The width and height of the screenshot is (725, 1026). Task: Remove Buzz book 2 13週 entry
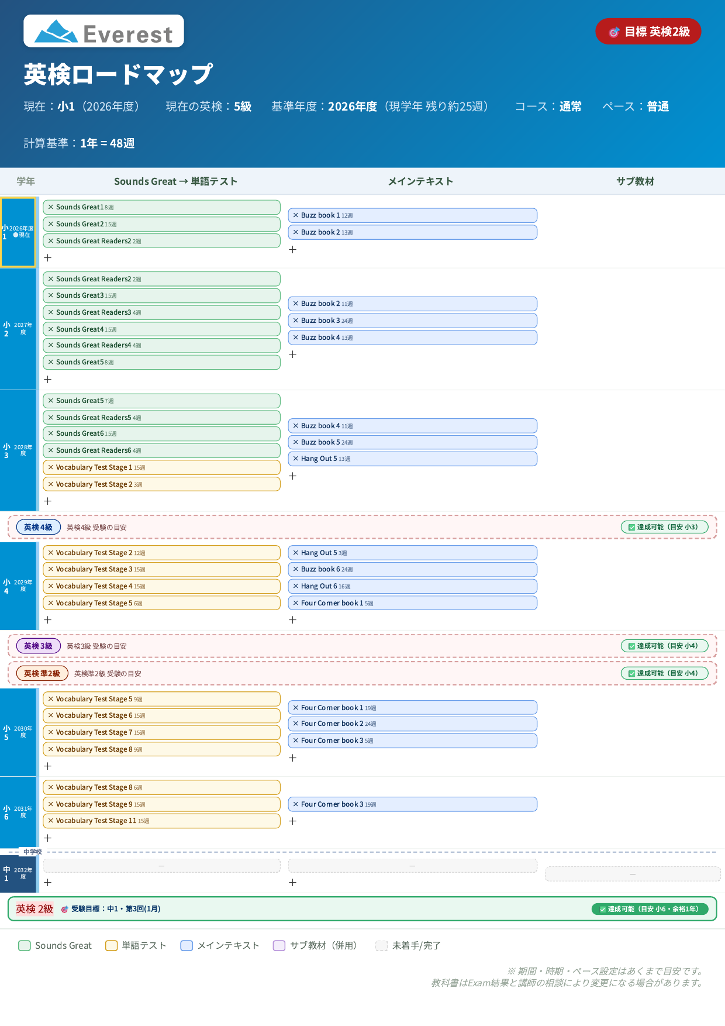point(296,232)
